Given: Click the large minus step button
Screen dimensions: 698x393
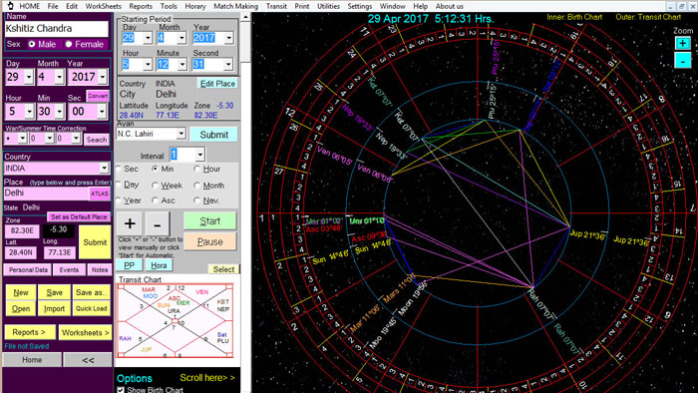Looking at the screenshot, I should (x=158, y=223).
